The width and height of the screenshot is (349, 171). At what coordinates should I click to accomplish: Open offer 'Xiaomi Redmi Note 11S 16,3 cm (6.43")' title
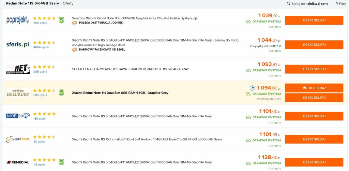click(x=147, y=139)
